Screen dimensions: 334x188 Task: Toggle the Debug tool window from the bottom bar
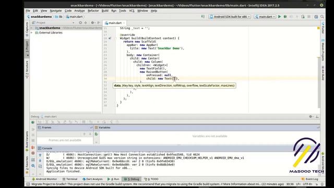pyautogui.click(x=132, y=179)
